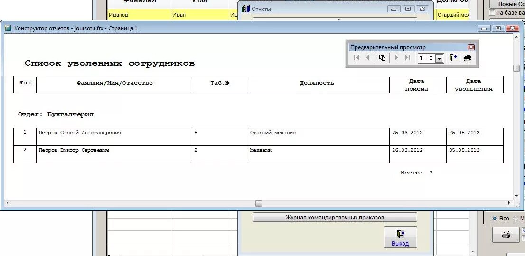Open the go-to-page icon in preview toolbar
This screenshot has height=256, width=525.
(x=382, y=58)
